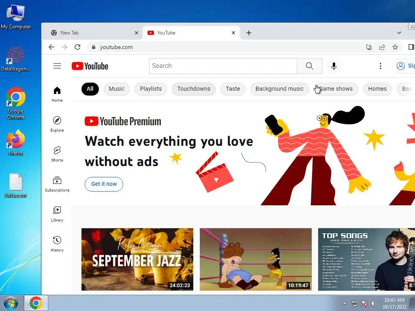Open Explore in the sidebar
The image size is (415, 311).
pos(57,124)
